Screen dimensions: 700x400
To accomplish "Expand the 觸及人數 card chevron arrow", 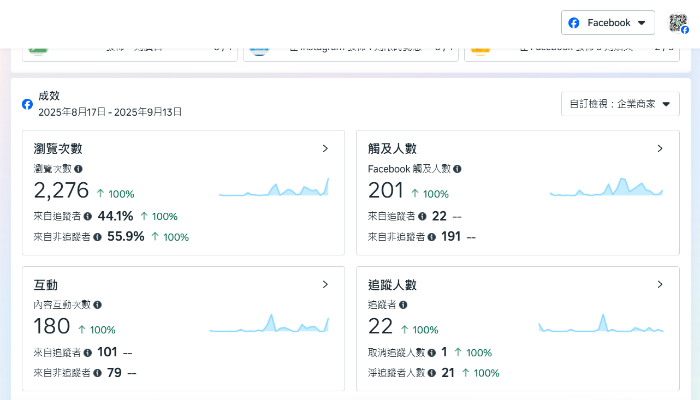I will click(x=660, y=148).
